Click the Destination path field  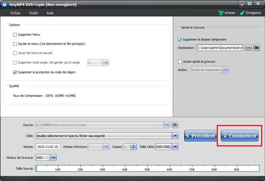coord(220,48)
